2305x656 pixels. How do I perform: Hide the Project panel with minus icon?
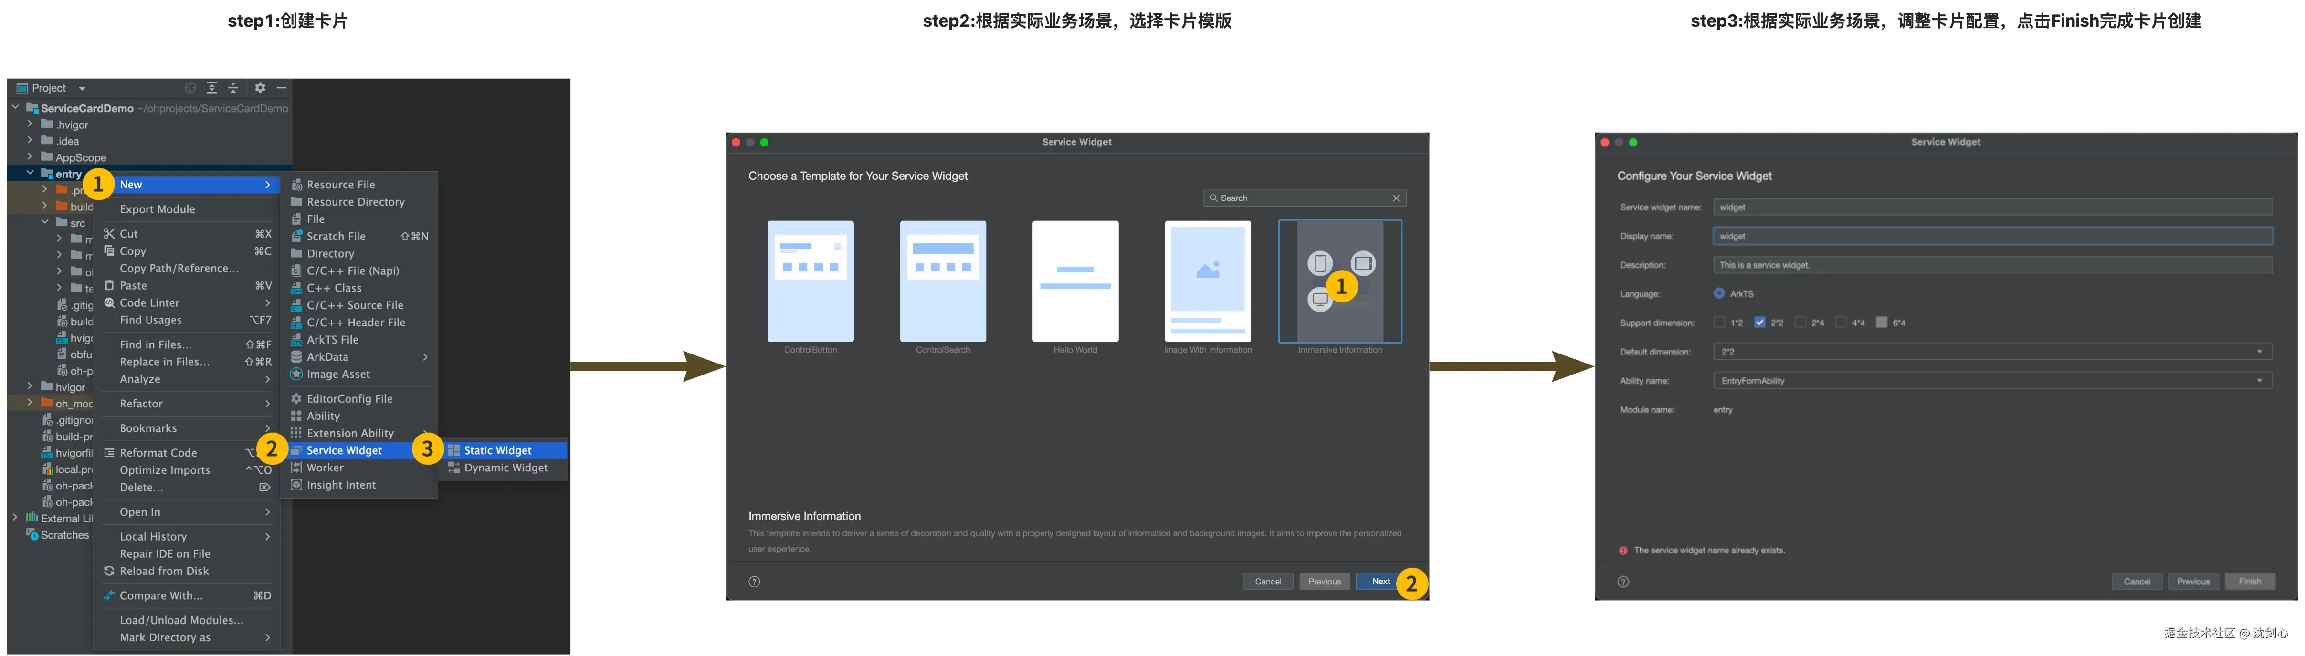[281, 88]
